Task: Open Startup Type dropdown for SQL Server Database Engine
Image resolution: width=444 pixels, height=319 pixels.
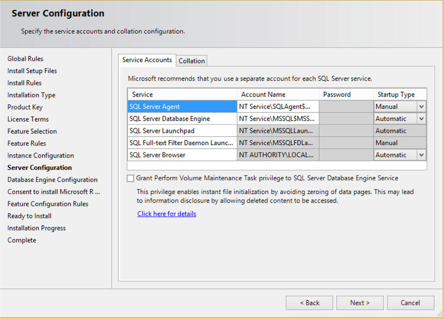Action: point(421,119)
